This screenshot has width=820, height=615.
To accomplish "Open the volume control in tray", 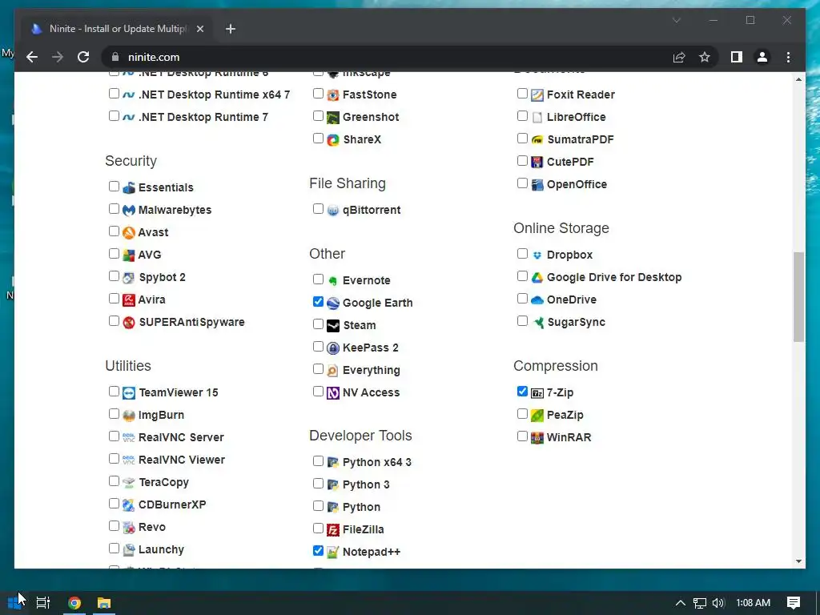I will (718, 603).
